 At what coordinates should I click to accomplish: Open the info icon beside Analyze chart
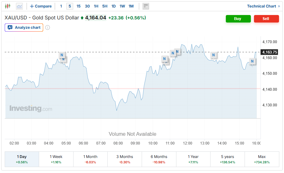[x=48, y=28]
